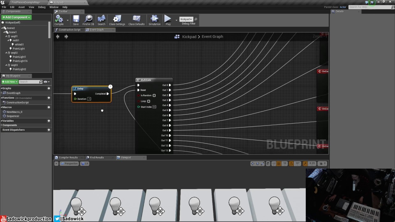
Task: Select the white01 component
Action: [x=19, y=44]
